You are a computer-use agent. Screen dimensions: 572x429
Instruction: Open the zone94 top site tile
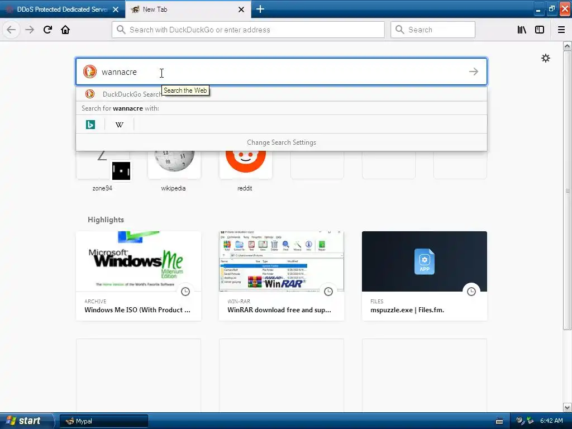point(103,170)
